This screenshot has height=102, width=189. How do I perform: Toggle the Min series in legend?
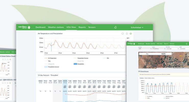pyautogui.click(x=106, y=58)
